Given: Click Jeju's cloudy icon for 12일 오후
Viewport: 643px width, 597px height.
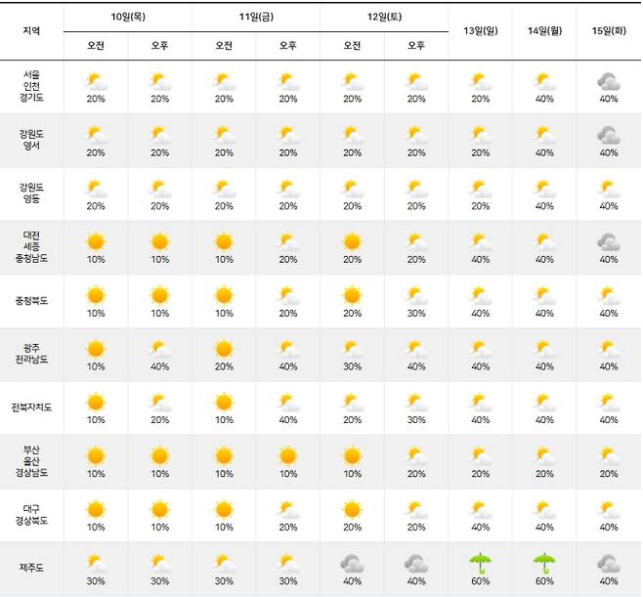Looking at the screenshot, I should [416, 564].
